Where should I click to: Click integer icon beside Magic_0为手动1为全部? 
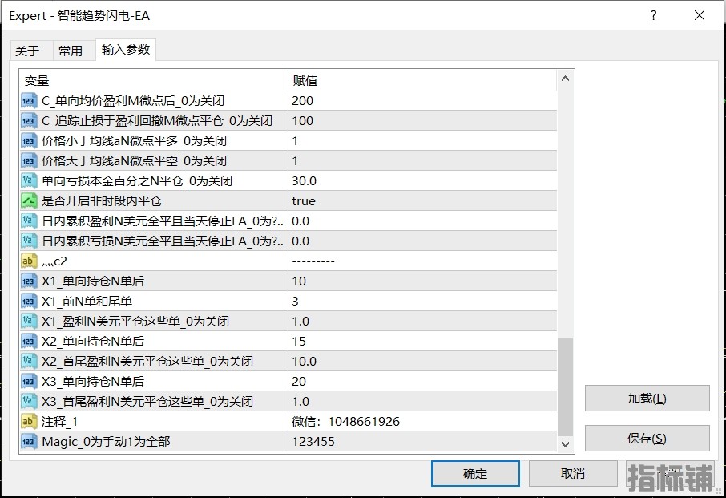[29, 442]
